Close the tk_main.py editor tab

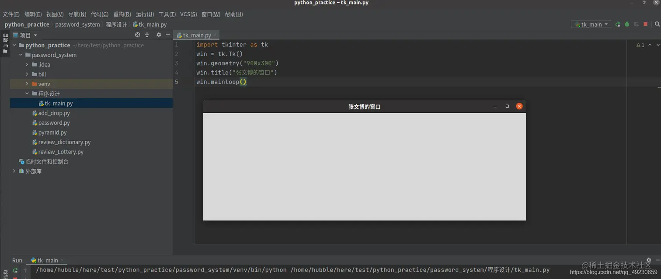click(x=215, y=35)
